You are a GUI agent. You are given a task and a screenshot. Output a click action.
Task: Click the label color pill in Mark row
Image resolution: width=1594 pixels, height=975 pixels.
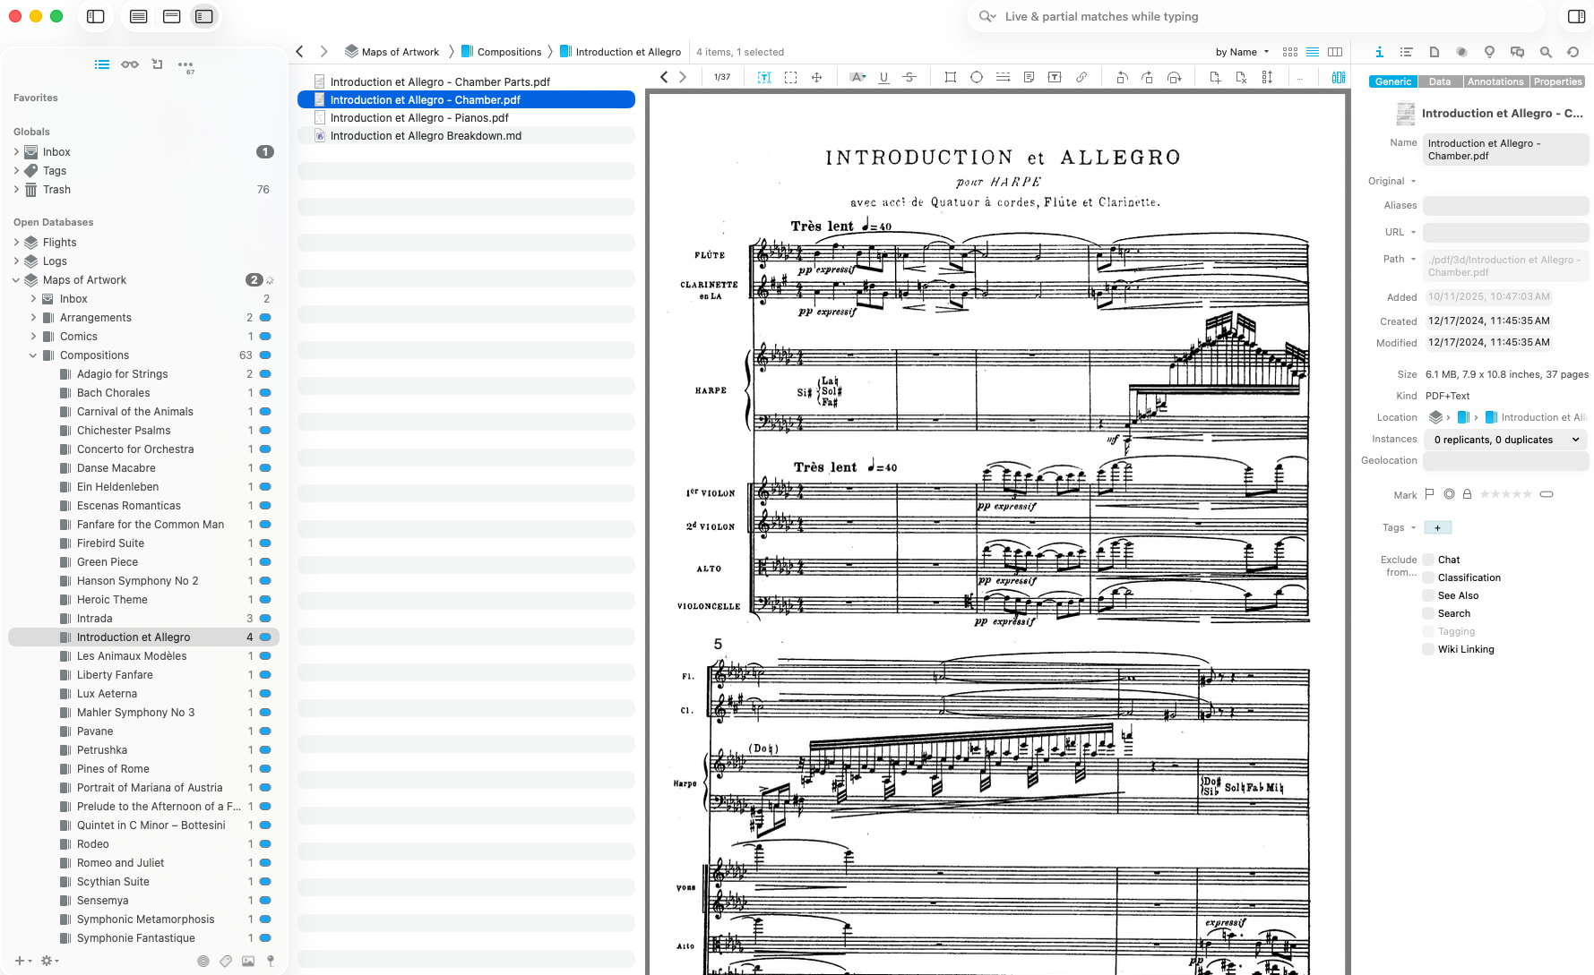click(x=1546, y=494)
